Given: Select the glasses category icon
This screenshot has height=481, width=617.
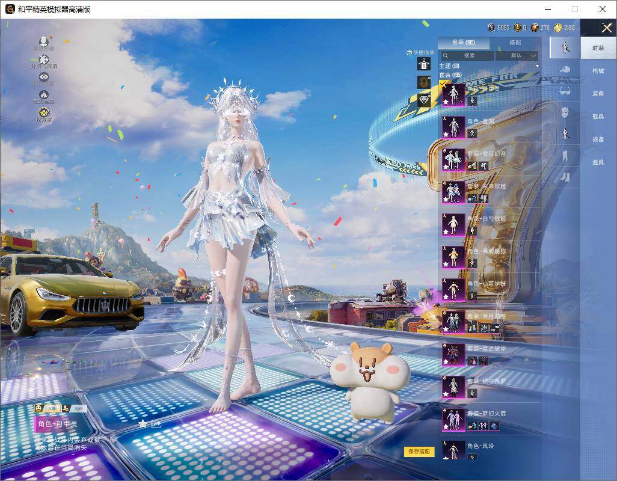Looking at the screenshot, I should pyautogui.click(x=565, y=91).
